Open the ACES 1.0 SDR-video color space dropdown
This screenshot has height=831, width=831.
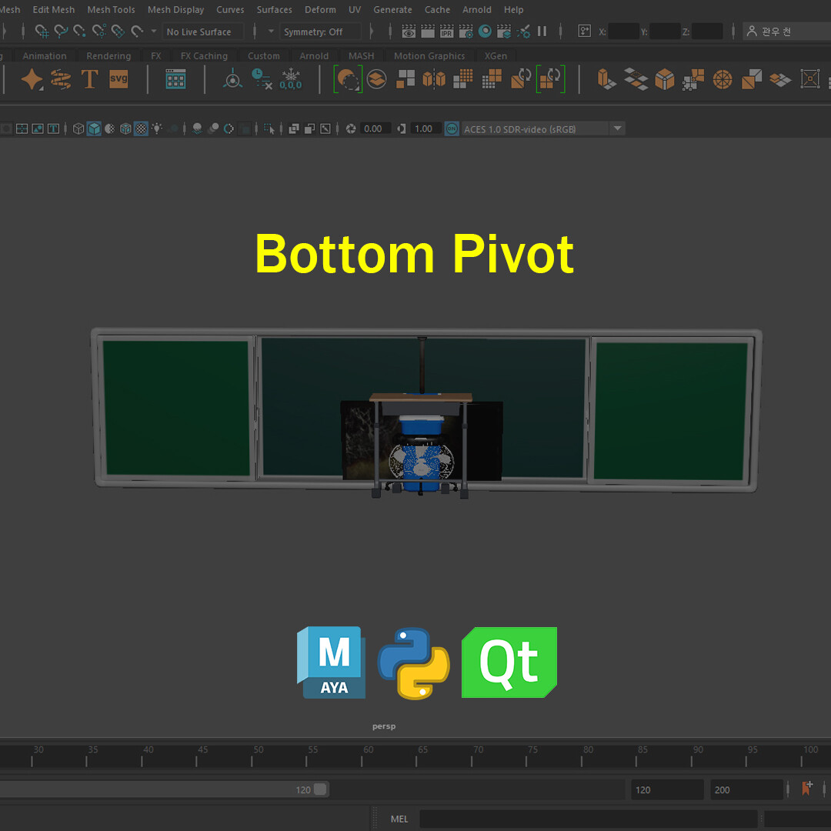[618, 128]
